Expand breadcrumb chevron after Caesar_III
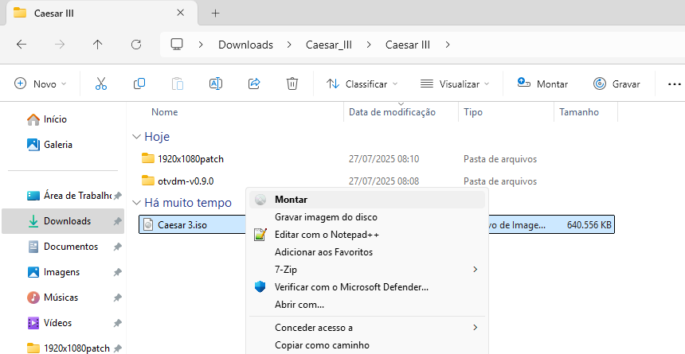The width and height of the screenshot is (685, 354). [369, 45]
